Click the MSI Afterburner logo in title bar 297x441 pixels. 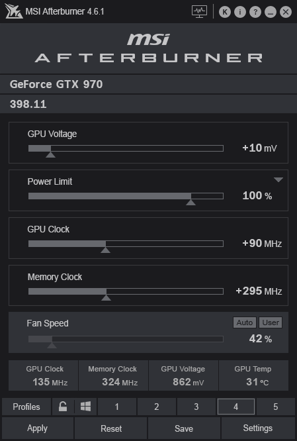pyautogui.click(x=13, y=11)
